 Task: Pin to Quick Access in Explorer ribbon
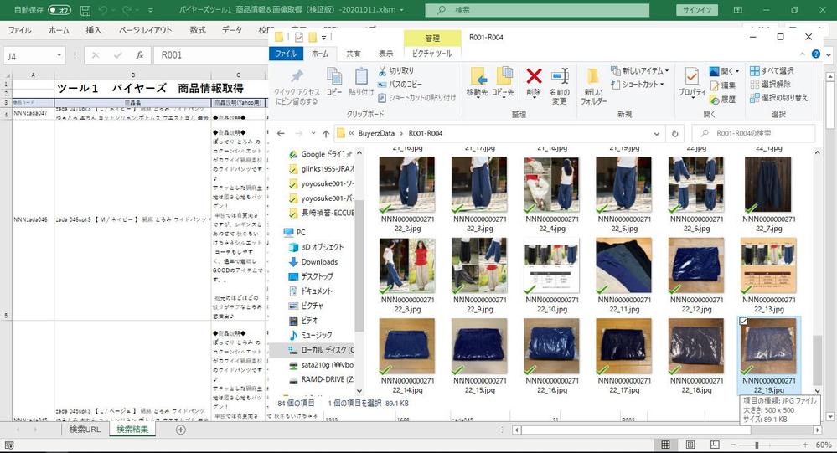(x=297, y=86)
